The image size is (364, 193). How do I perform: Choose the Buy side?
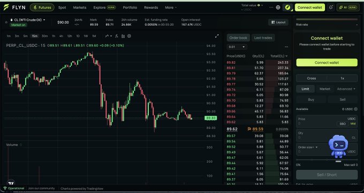click(x=311, y=100)
